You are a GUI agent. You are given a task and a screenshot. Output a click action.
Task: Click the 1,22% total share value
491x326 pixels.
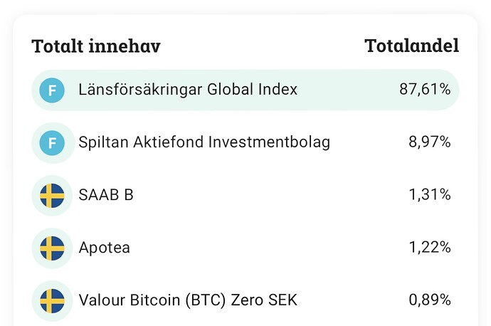[x=429, y=248]
